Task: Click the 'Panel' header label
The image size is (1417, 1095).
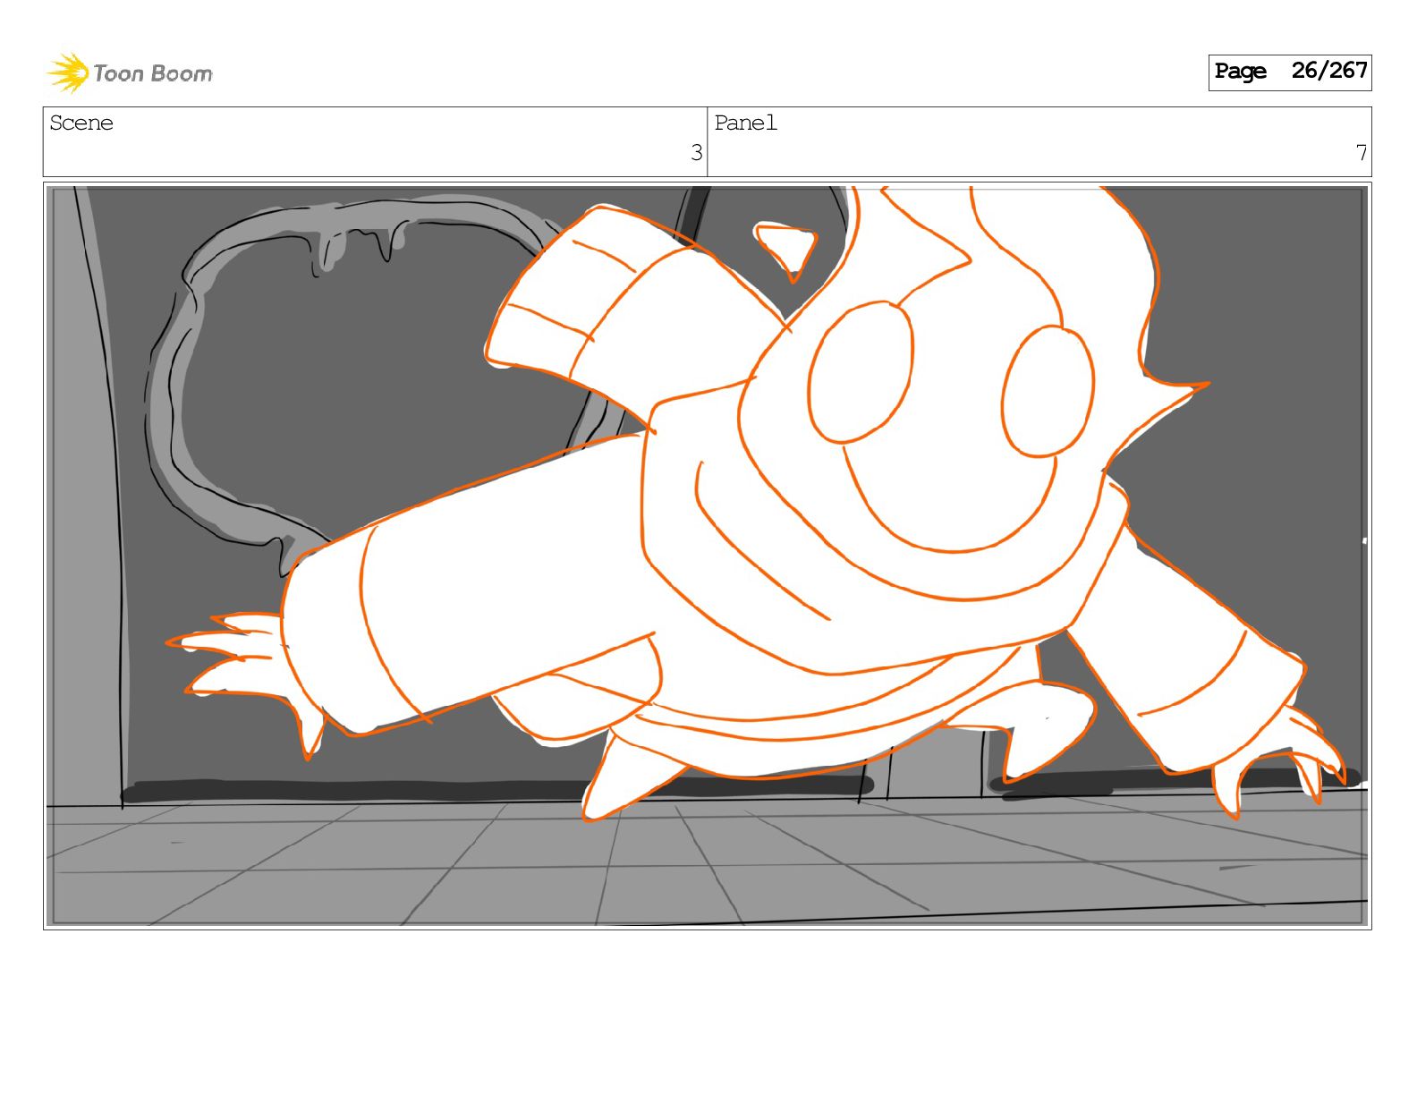Action: click(746, 123)
